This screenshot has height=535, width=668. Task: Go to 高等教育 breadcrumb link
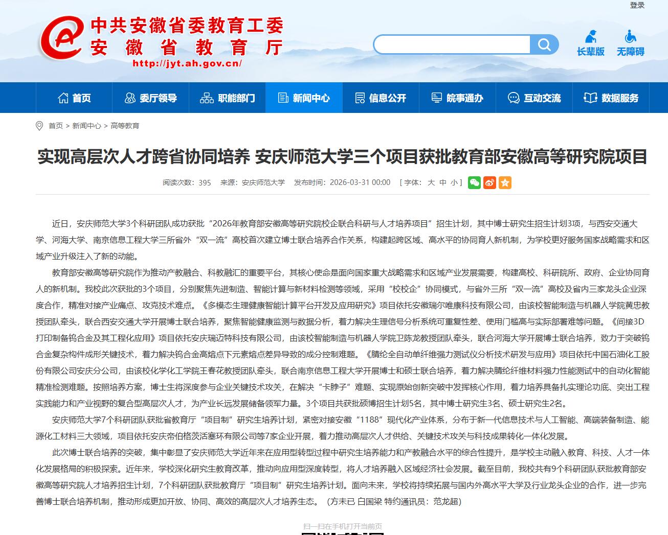click(125, 126)
